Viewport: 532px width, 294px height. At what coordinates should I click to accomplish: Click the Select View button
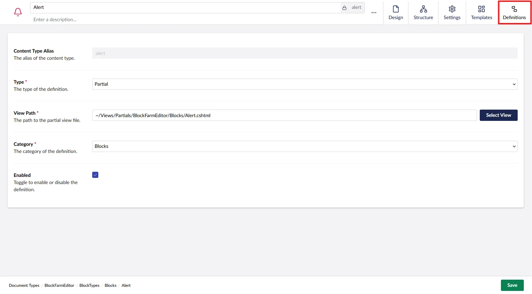(498, 115)
